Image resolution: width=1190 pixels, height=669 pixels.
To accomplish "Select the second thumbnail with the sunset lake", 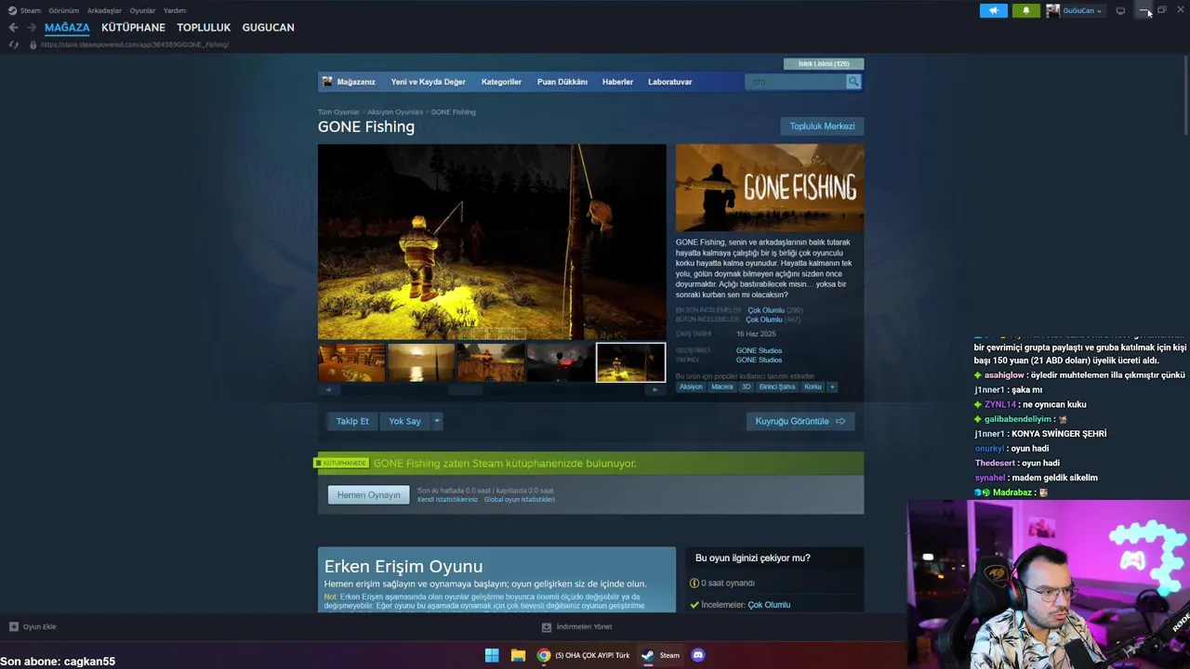I will click(x=421, y=362).
